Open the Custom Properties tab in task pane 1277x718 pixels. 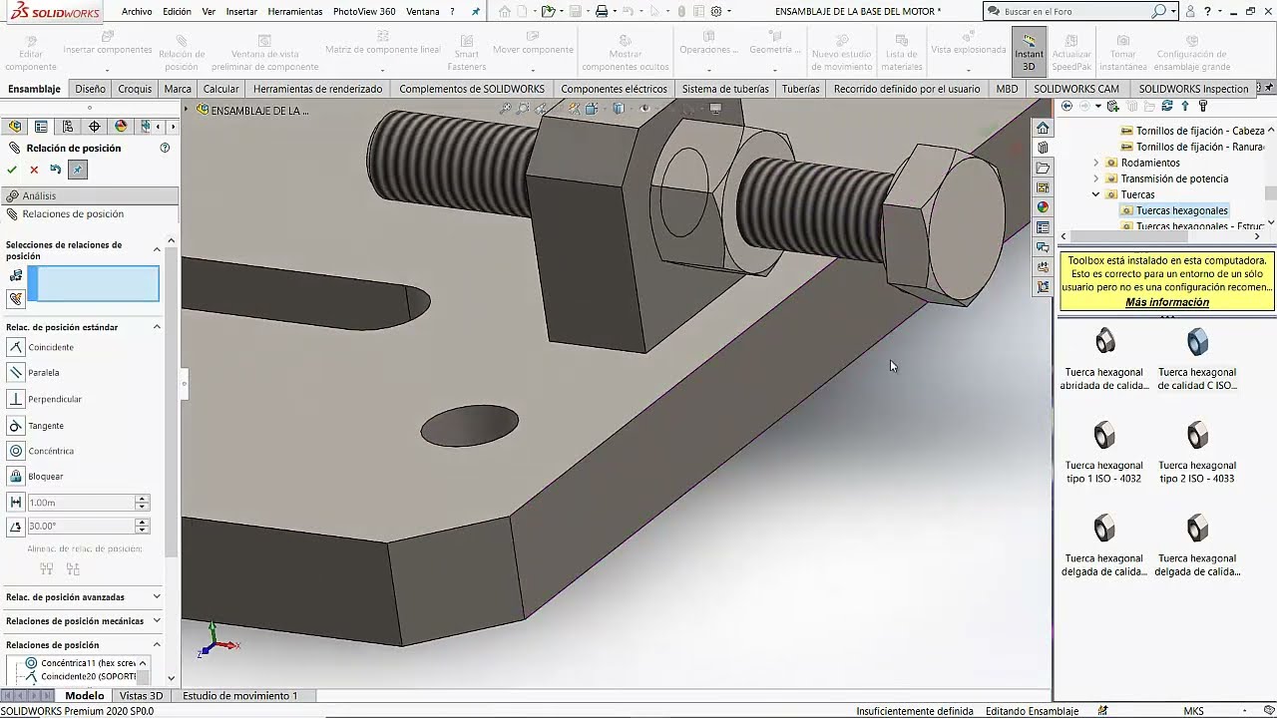click(x=1043, y=227)
